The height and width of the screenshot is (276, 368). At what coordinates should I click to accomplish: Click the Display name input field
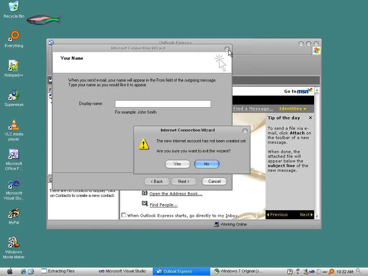tap(163, 104)
